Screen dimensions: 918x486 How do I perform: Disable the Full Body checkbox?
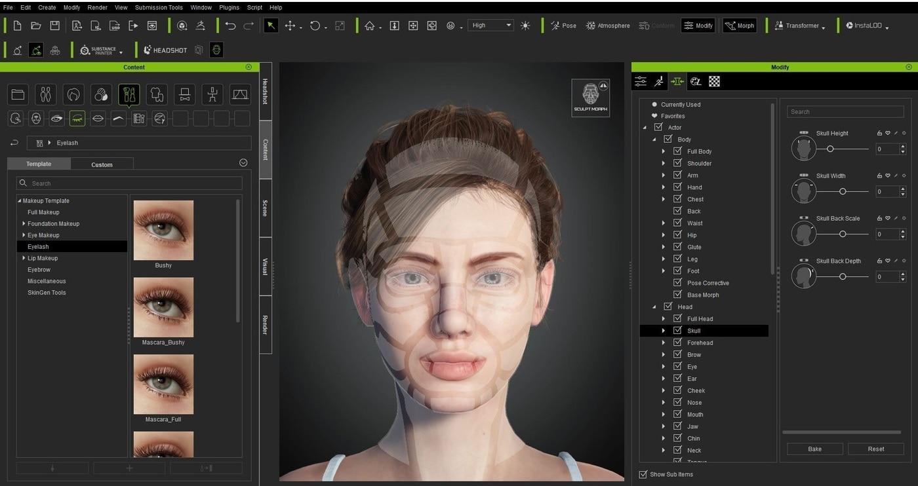[x=677, y=151]
